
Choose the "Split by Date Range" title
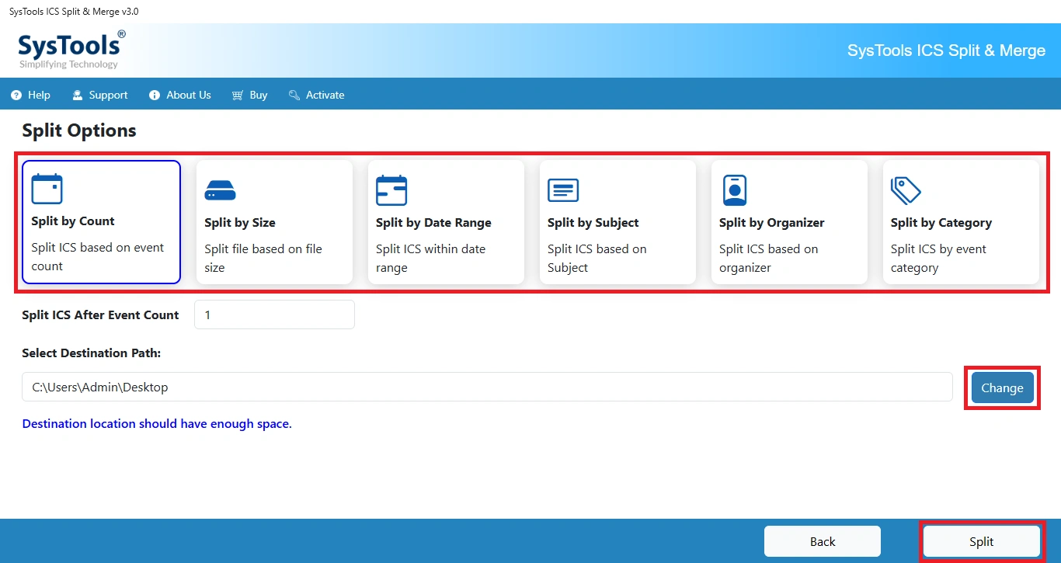click(433, 223)
